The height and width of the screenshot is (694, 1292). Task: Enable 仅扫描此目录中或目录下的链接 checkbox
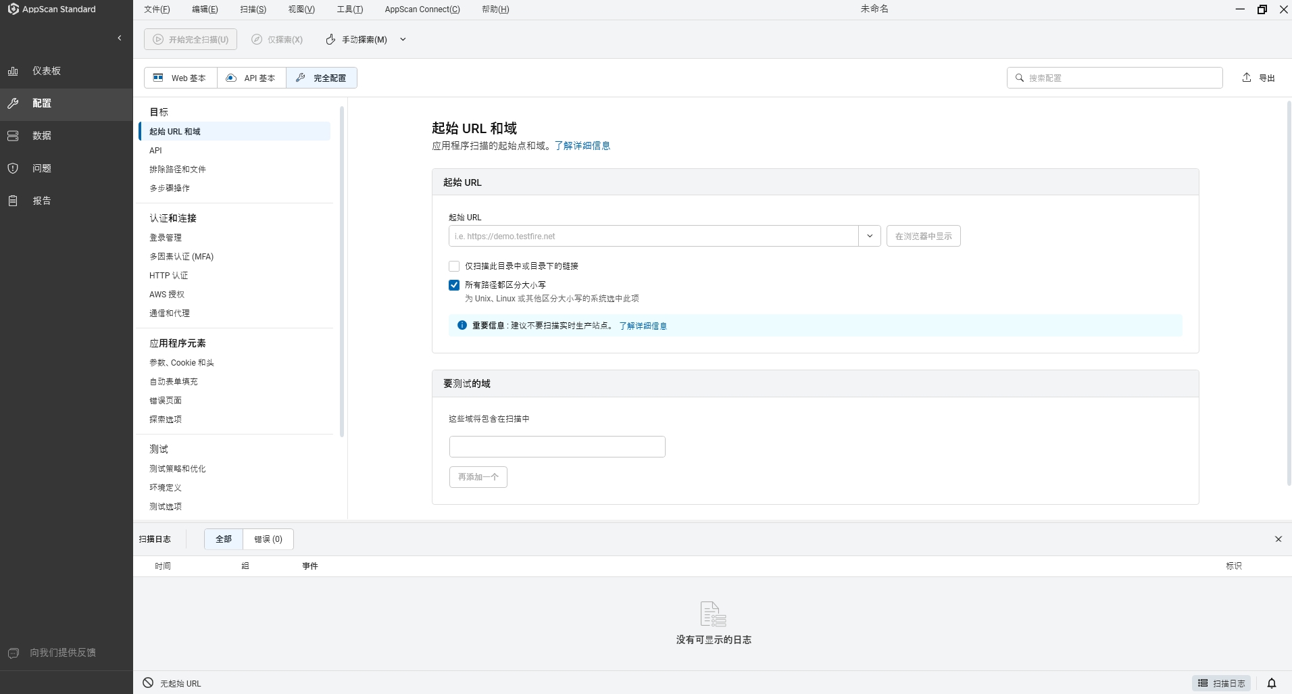(454, 266)
